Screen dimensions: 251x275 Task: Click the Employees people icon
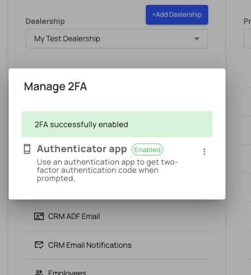click(39, 272)
